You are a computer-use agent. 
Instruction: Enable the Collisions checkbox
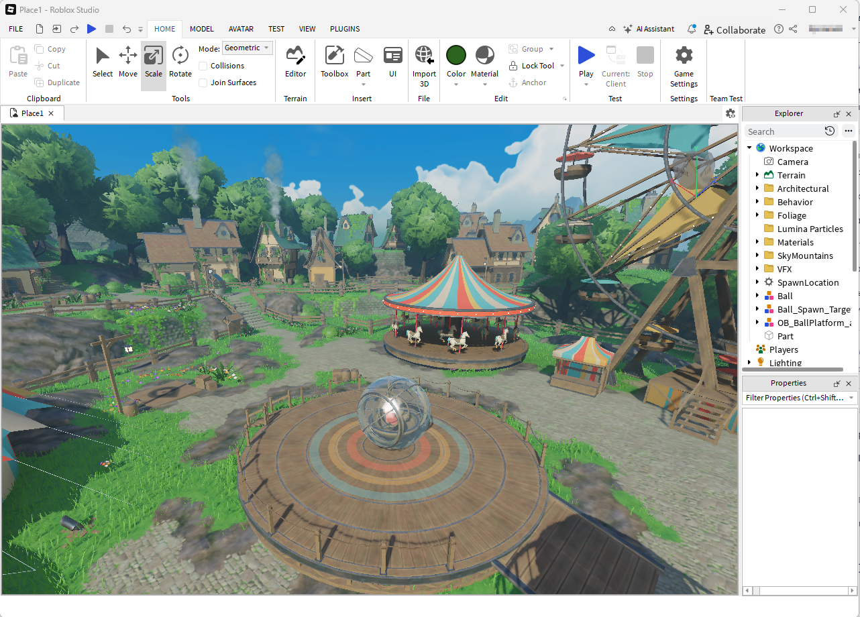203,66
